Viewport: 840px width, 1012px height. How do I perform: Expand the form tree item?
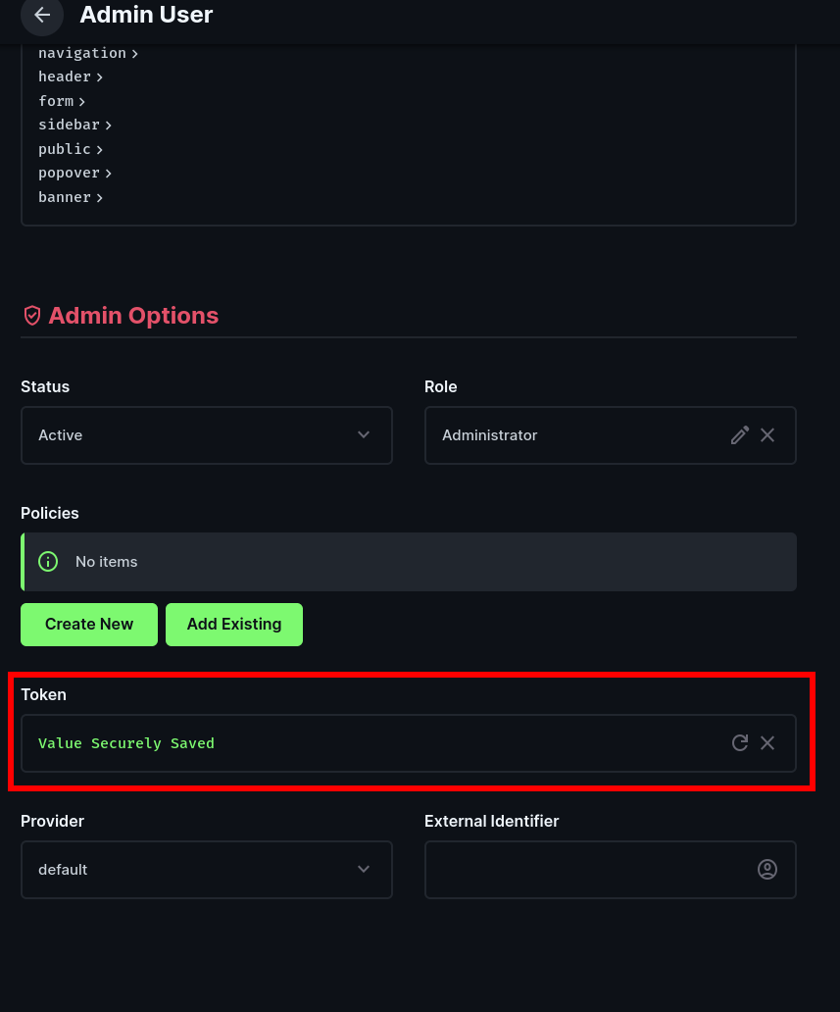82,101
